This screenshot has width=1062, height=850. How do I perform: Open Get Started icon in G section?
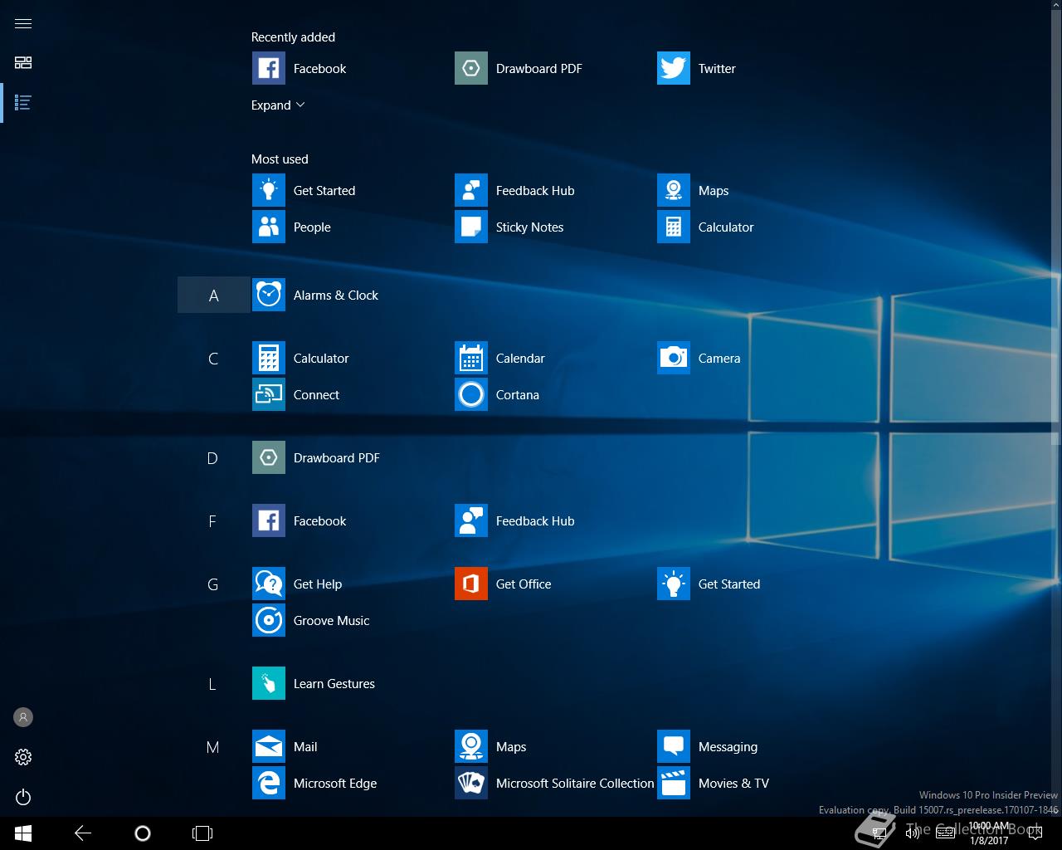(x=674, y=584)
